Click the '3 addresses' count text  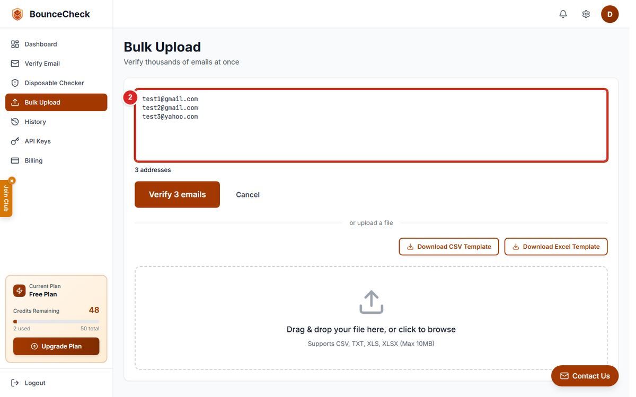pos(153,170)
